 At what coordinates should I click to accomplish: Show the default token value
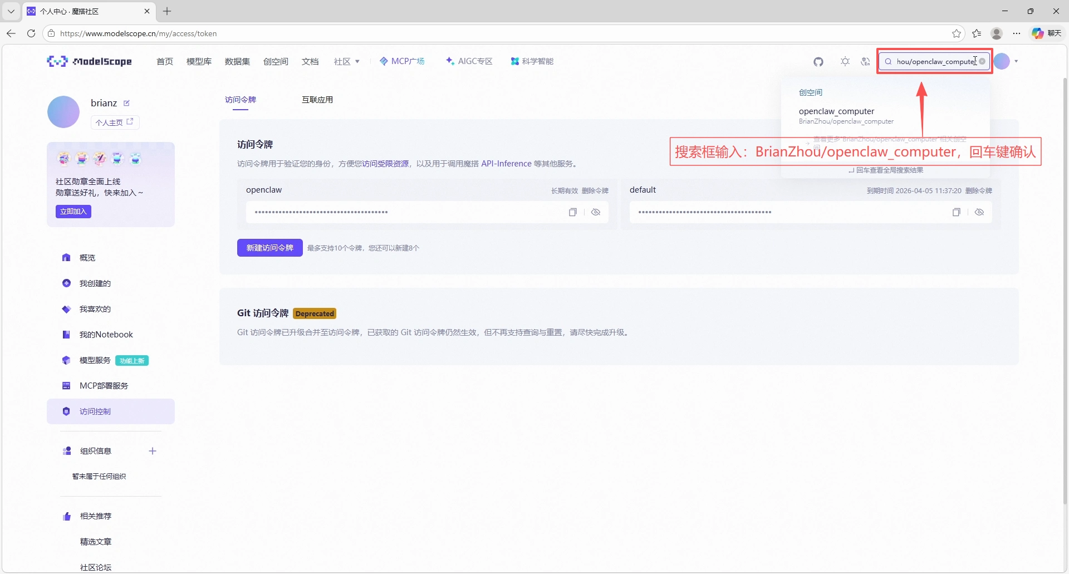click(x=979, y=212)
